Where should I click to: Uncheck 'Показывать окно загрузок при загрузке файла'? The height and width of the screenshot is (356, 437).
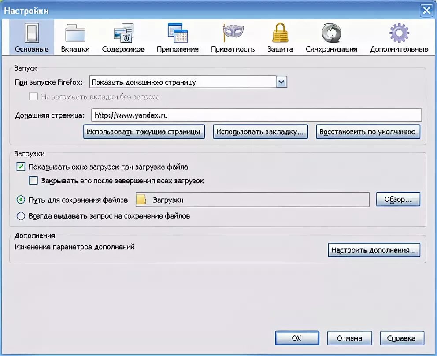tap(20, 167)
